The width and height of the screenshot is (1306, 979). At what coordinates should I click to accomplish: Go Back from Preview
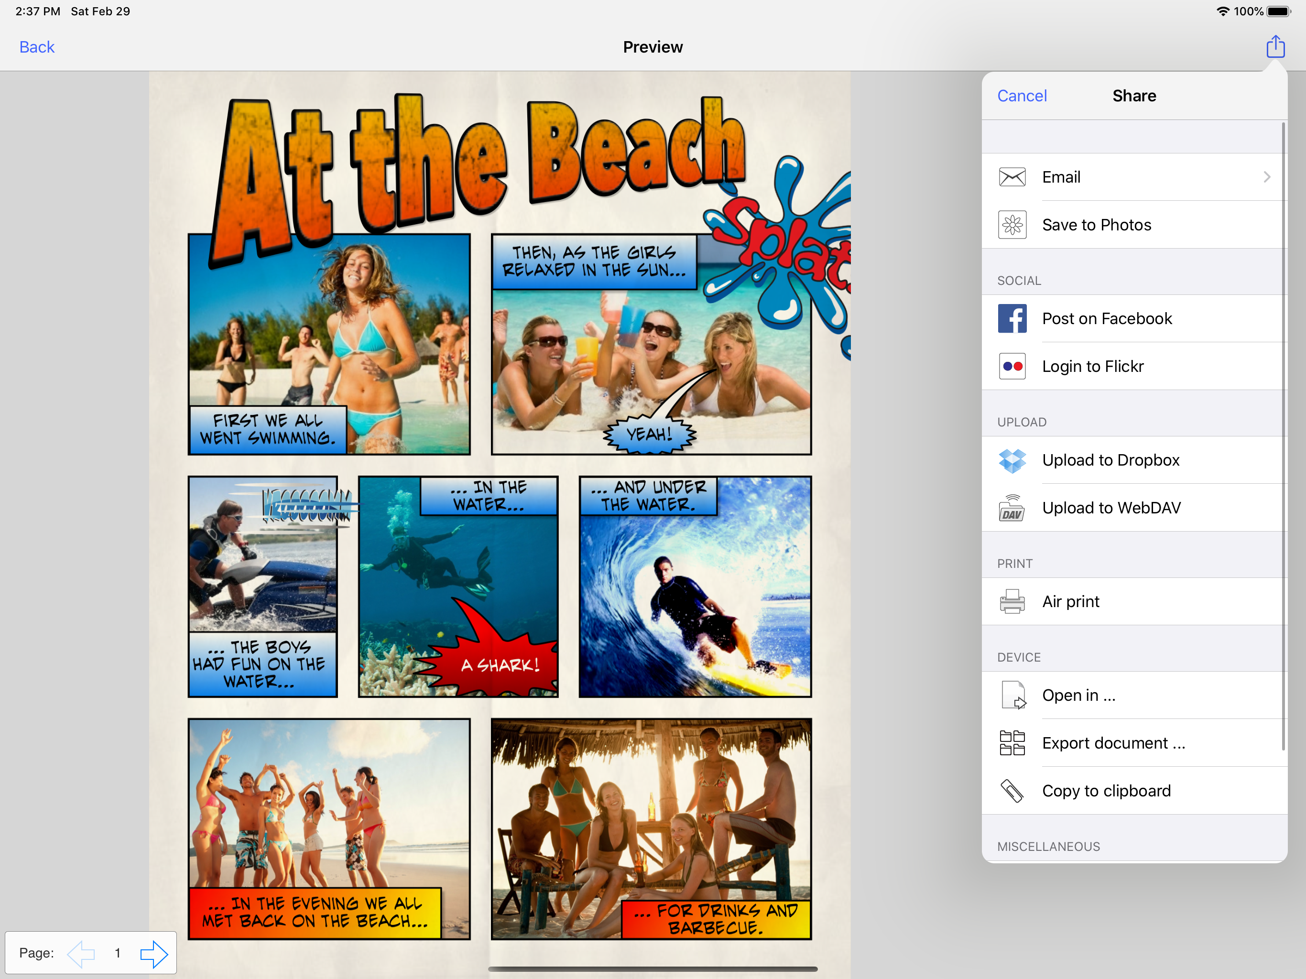[x=37, y=47]
